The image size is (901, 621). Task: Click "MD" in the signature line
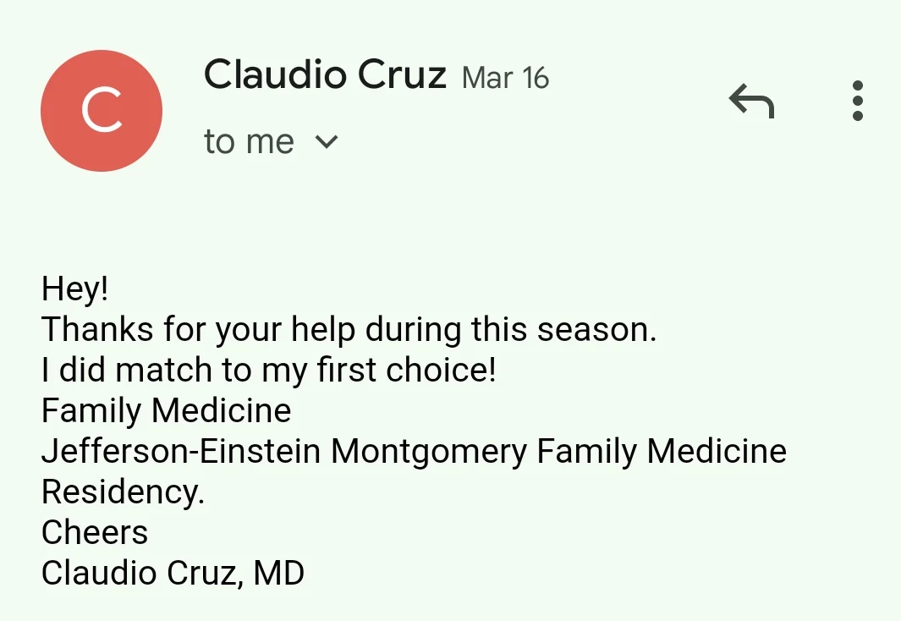coord(278,573)
